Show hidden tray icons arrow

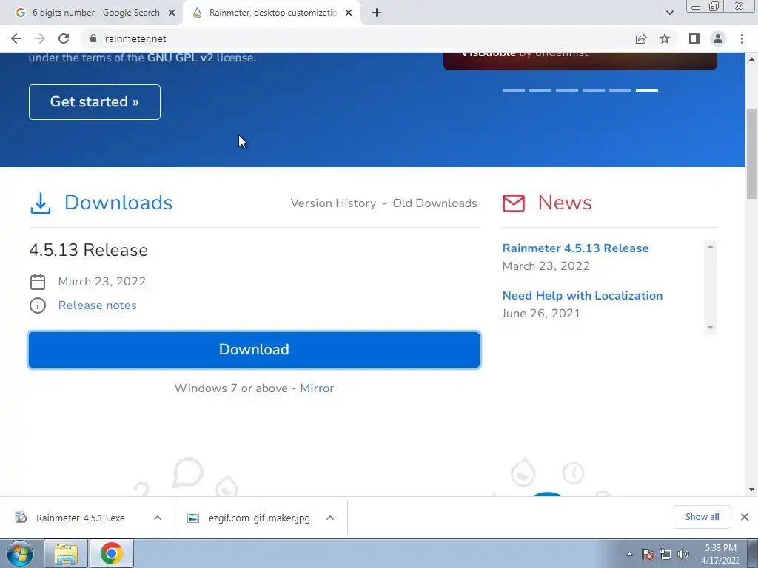[x=629, y=554]
